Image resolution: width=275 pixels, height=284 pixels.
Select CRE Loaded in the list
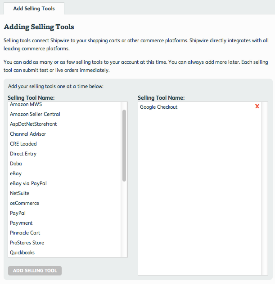(23, 144)
